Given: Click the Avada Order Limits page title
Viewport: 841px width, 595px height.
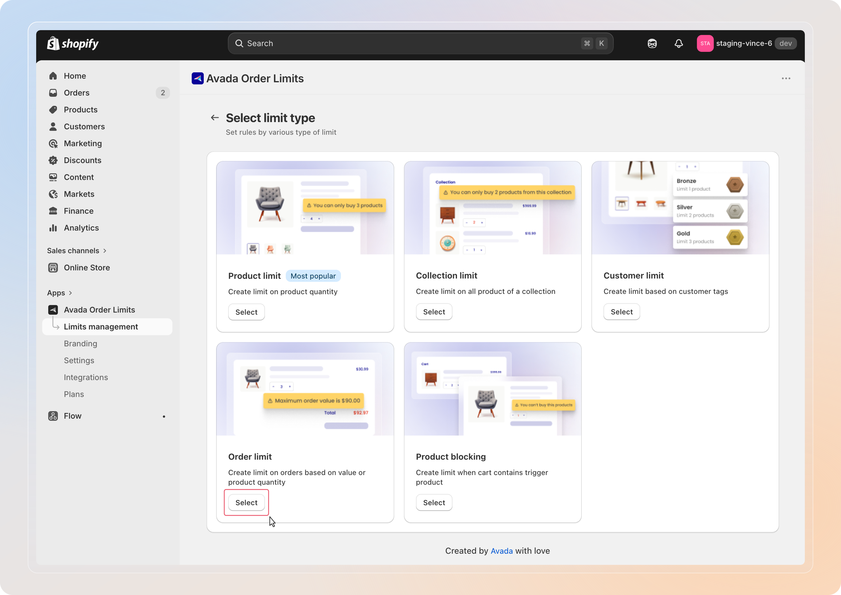Looking at the screenshot, I should [x=255, y=78].
